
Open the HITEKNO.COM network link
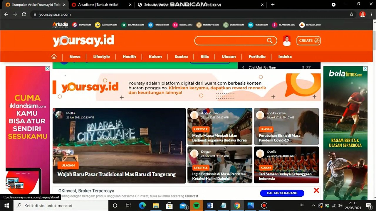click(158, 25)
